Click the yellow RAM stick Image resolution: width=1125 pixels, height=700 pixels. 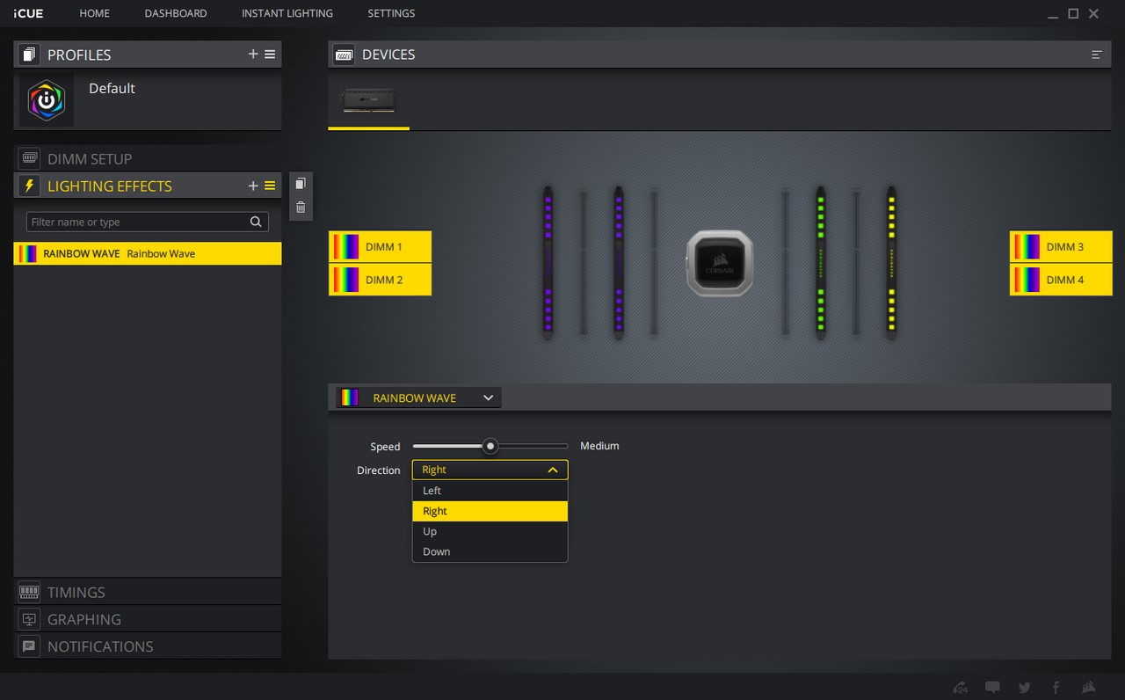click(891, 262)
